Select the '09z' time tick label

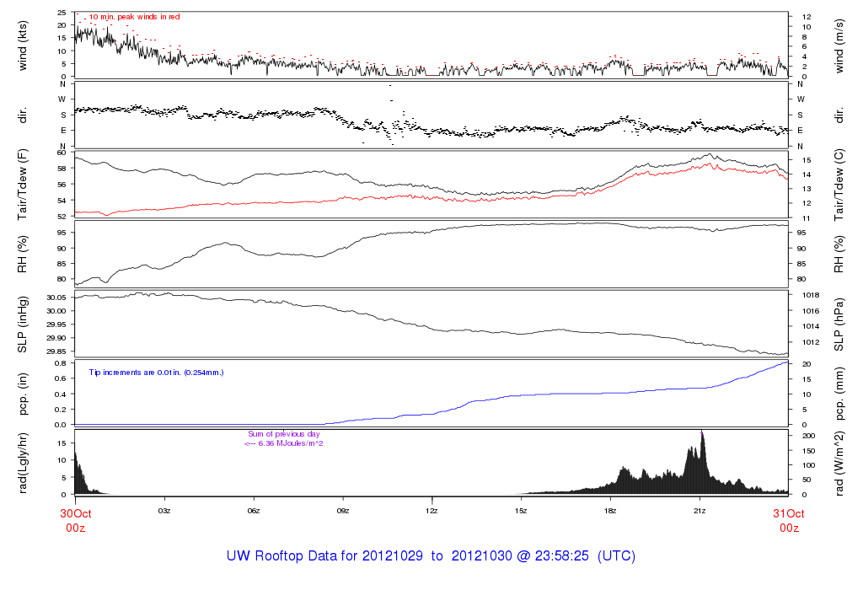[x=342, y=511]
